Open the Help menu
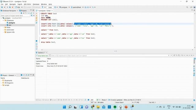Screen dimensions: 196x110 pyautogui.click(x=50, y=4)
